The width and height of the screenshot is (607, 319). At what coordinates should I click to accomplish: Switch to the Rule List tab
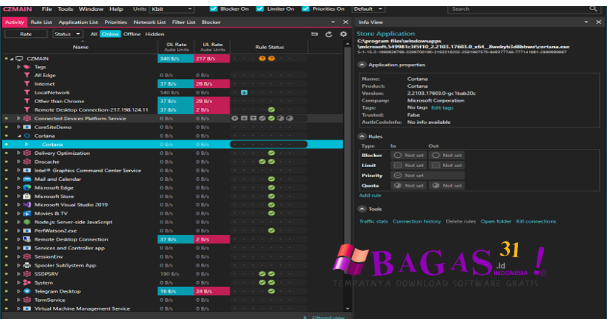click(x=41, y=22)
